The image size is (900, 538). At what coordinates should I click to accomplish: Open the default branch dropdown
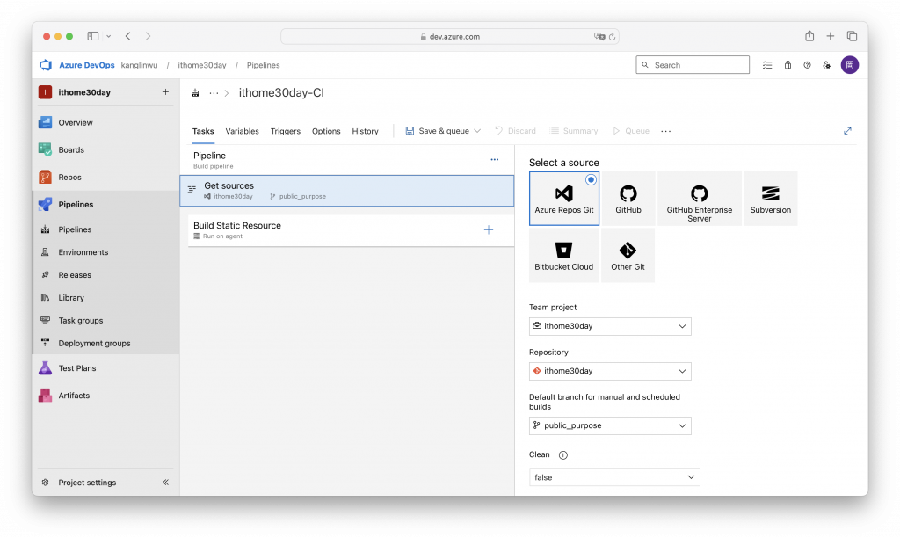click(610, 425)
